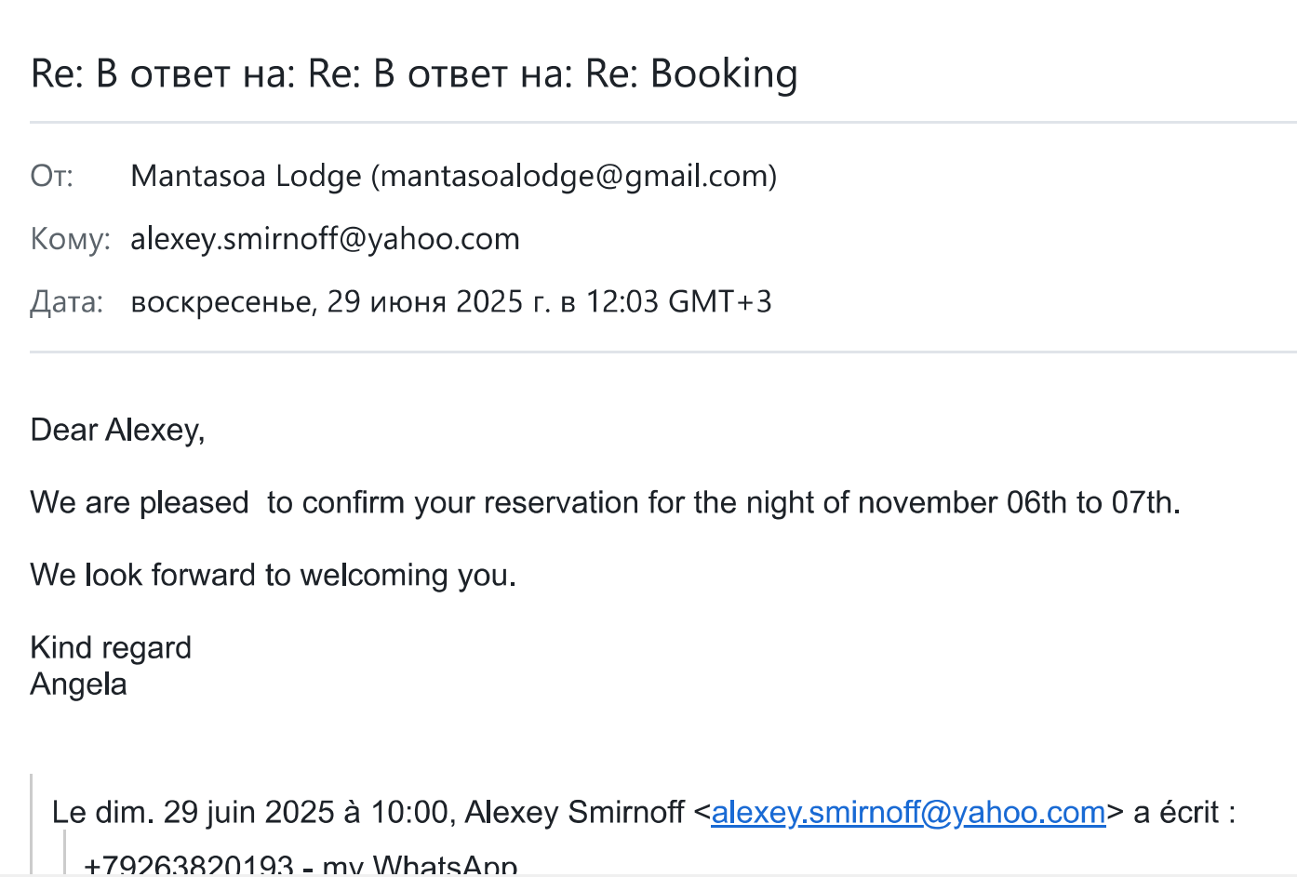Click the От: field label
This screenshot has height=877, width=1297.
click(52, 176)
